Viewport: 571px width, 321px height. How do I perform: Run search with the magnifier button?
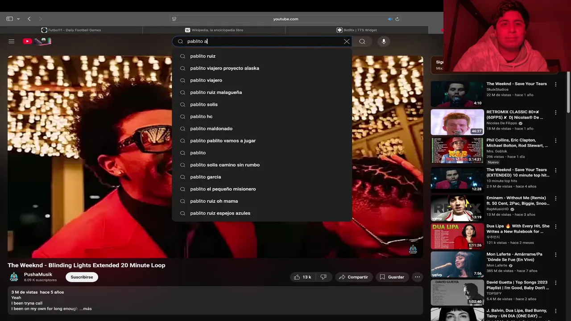[x=362, y=41]
